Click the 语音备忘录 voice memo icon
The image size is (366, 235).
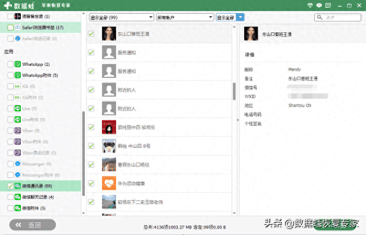point(18,17)
